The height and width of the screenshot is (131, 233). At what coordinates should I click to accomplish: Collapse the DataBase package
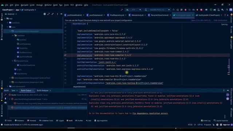click(13, 36)
